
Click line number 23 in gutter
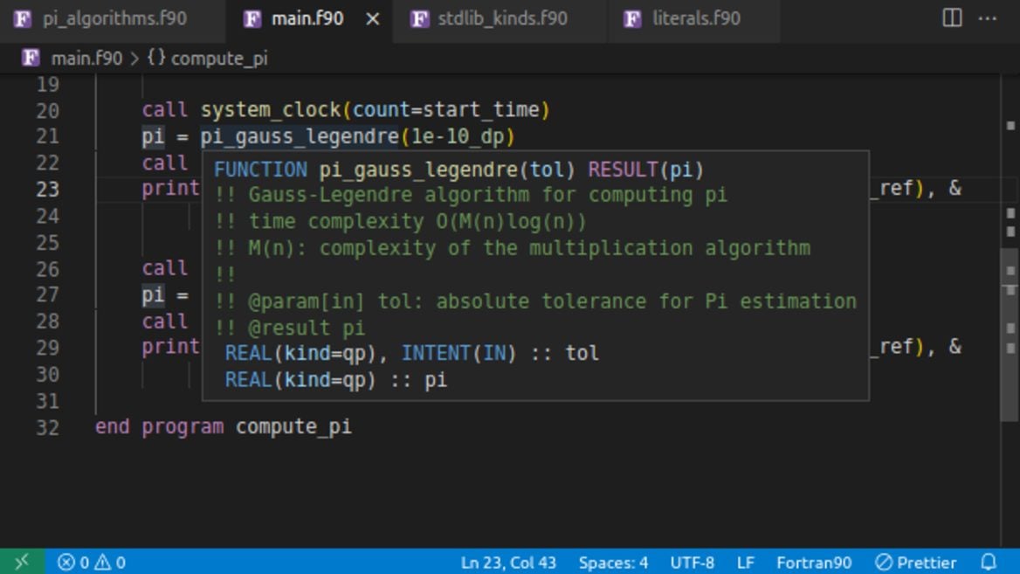pyautogui.click(x=47, y=190)
